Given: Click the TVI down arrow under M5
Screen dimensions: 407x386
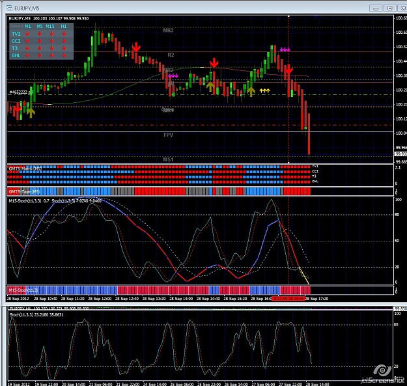Looking at the screenshot, I should (x=40, y=33).
